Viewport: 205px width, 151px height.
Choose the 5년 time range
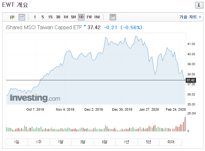pos(149,142)
